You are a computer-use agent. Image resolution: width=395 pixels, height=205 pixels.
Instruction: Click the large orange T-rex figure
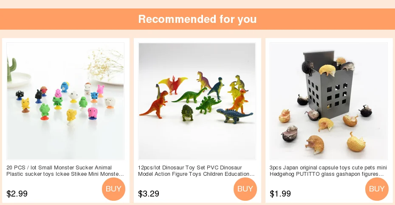(155, 105)
